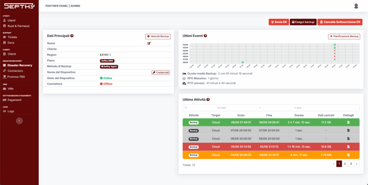Open Ruoli & Permessi section

pos(18,26)
